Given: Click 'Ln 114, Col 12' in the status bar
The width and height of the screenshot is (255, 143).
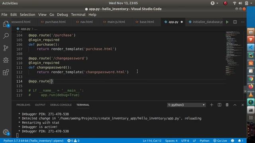Looking at the screenshot, I should pyautogui.click(x=152, y=141).
